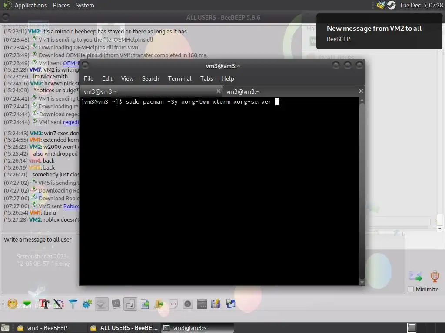Click the BeeBEEP window menu button at top-left
Screen dimensions: 445x333
click(5, 17)
